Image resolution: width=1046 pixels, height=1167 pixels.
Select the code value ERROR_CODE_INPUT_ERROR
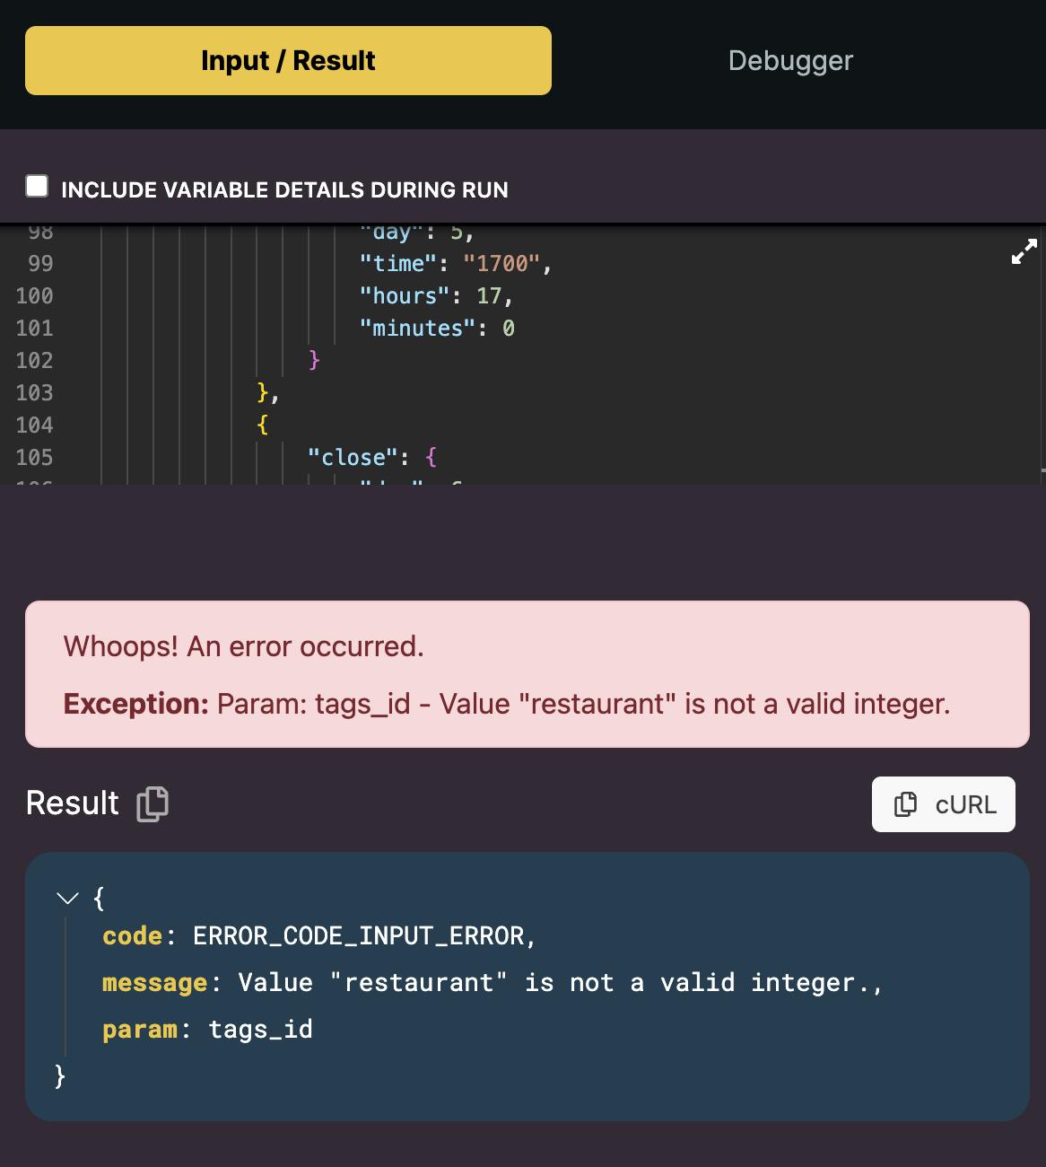[x=358, y=935]
